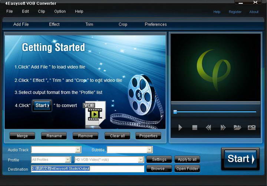Open the File menu
This screenshot has height=186, width=267.
click(x=10, y=11)
